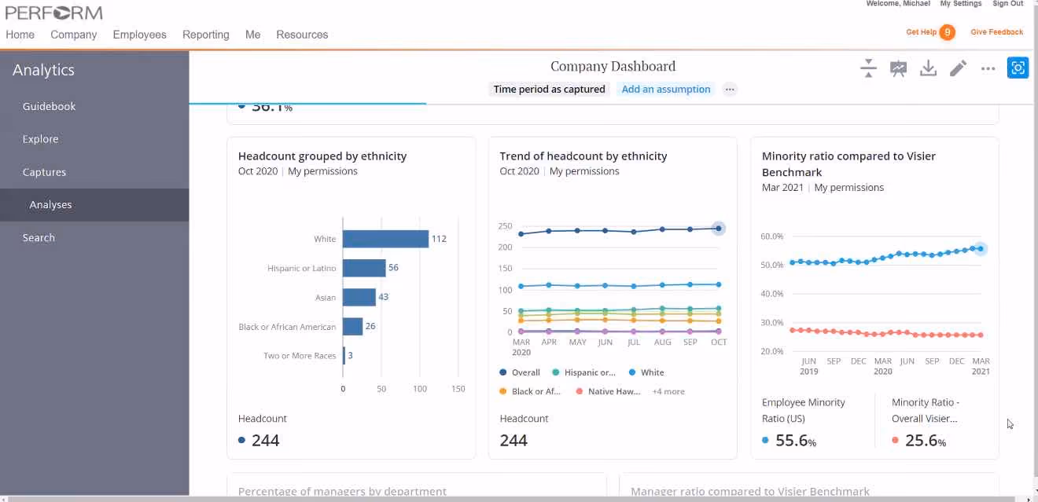Click the Get Help link

921,32
